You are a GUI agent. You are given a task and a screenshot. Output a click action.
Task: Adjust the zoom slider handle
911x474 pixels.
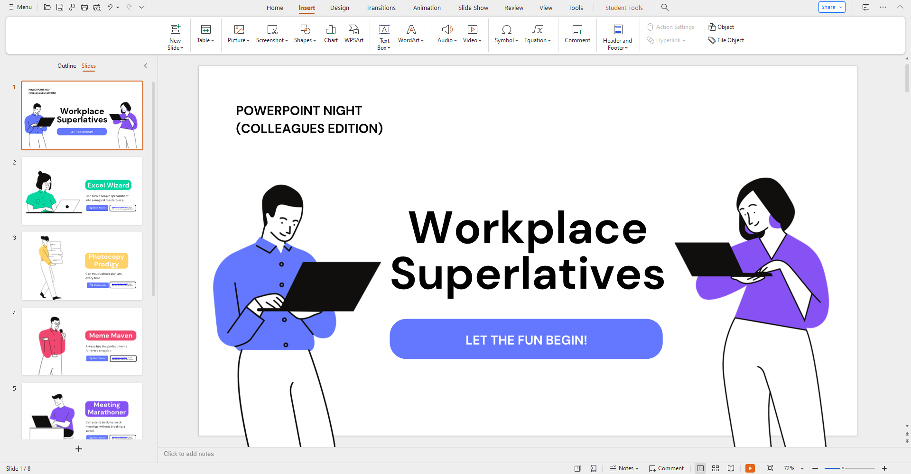point(843,468)
